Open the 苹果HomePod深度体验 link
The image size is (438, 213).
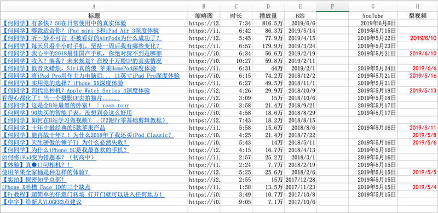[x=79, y=68]
